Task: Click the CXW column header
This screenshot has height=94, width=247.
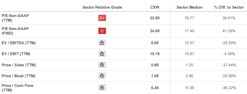Action: coord(155,7)
